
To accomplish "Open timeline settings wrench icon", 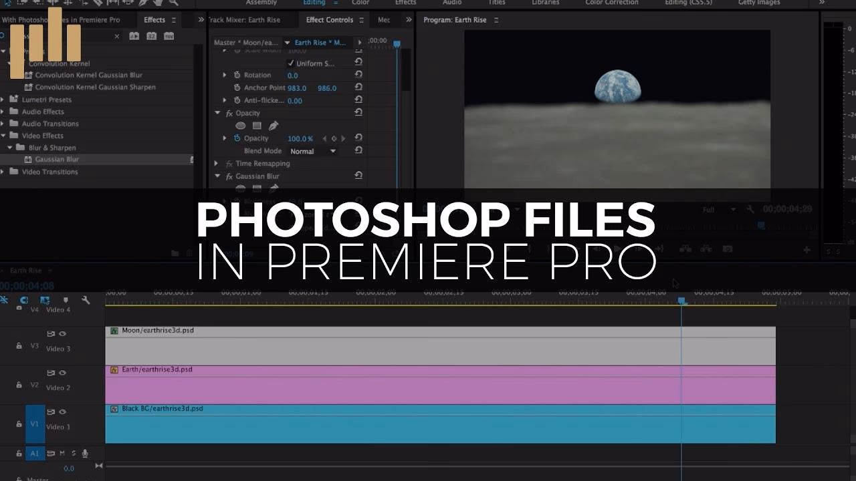I will pyautogui.click(x=86, y=300).
